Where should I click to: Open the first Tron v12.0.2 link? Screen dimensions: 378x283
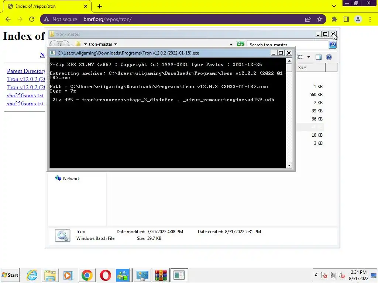pos(26,79)
